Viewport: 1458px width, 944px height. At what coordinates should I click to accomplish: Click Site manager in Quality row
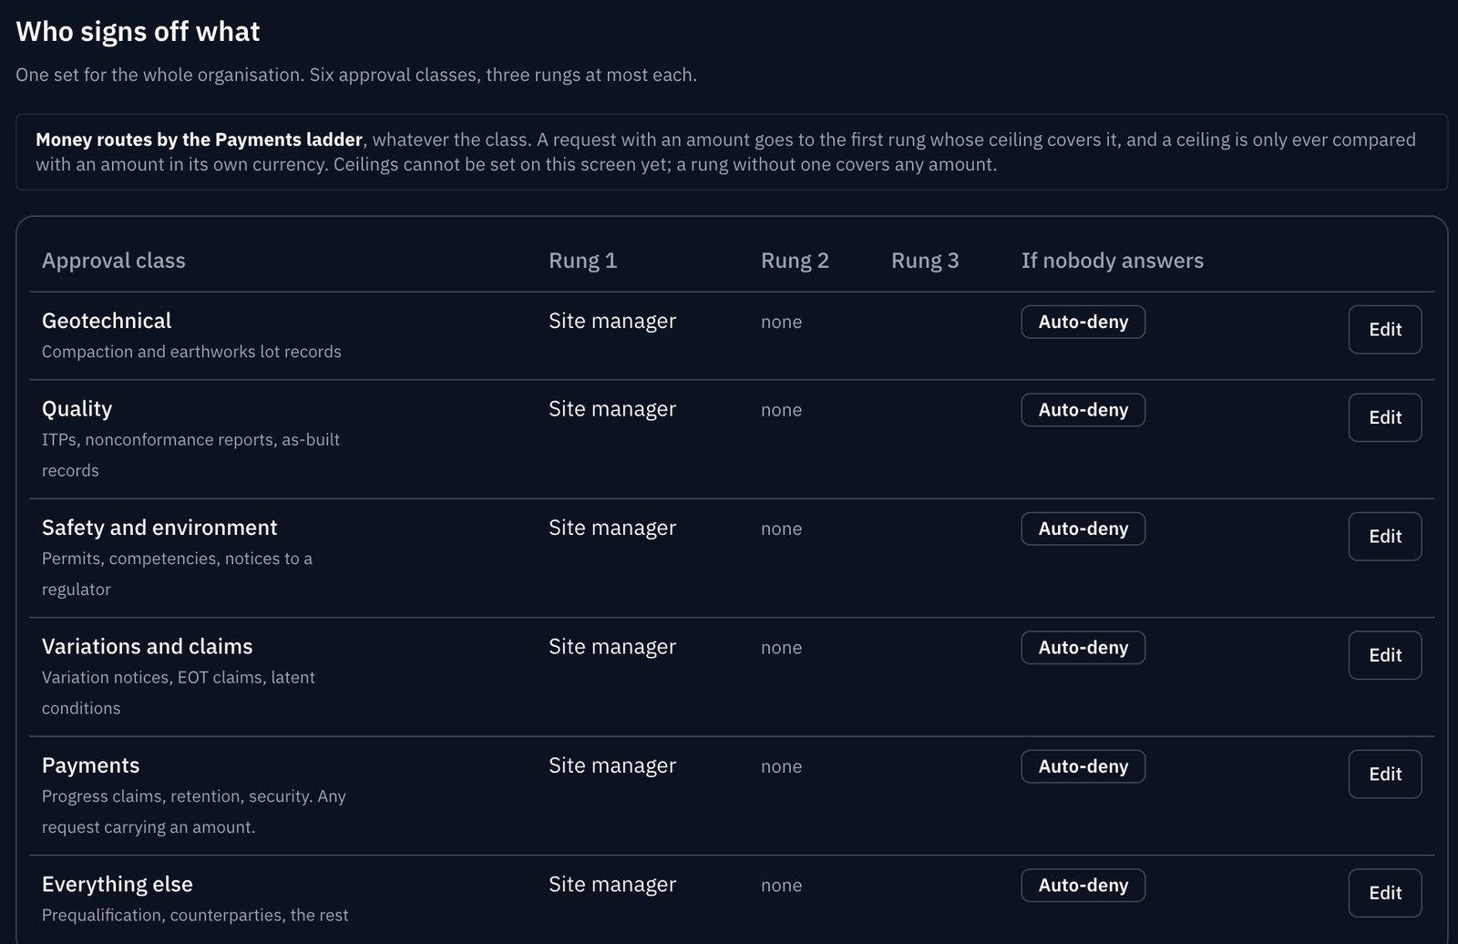click(x=612, y=409)
